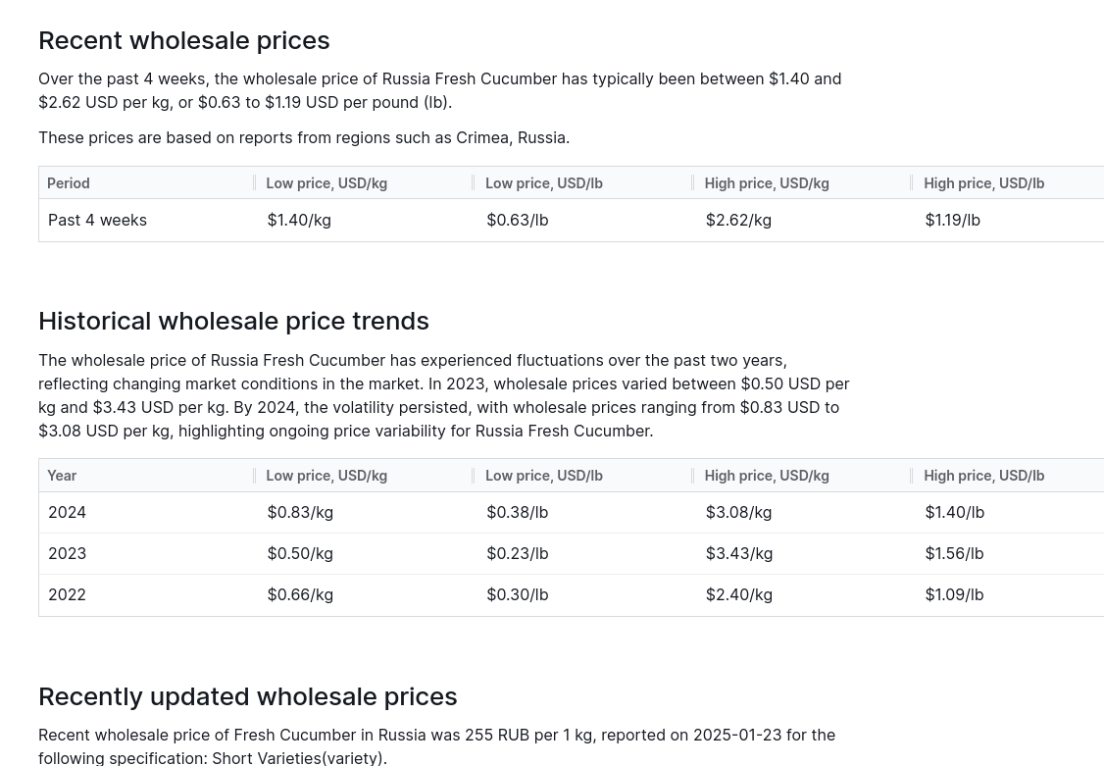Select the $0.63/lb low price cell
The width and height of the screenshot is (1104, 766).
pyautogui.click(x=517, y=220)
